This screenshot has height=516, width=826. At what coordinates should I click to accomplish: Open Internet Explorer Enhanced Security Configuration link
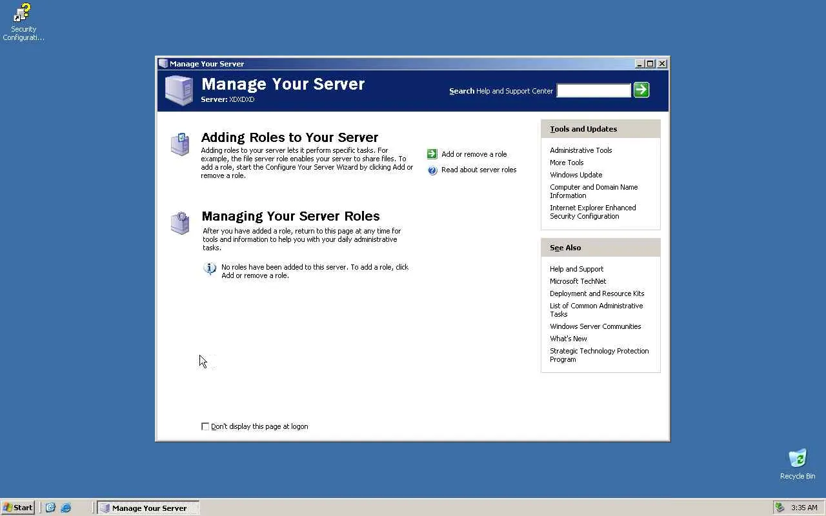pos(592,212)
